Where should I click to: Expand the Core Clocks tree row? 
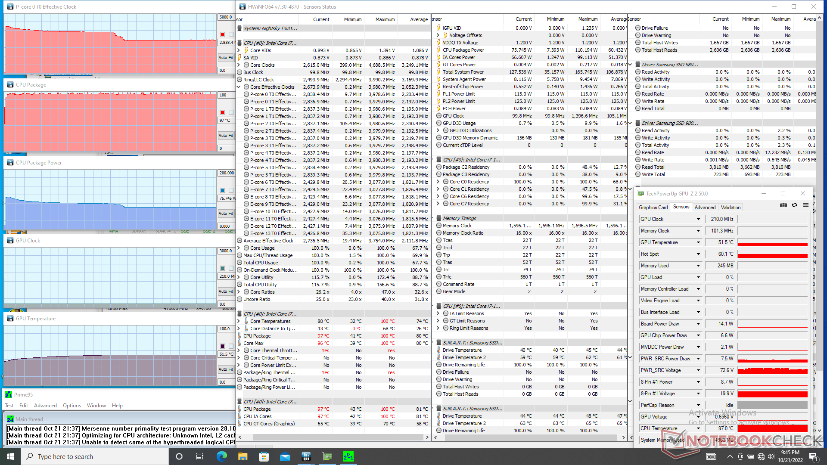(x=239, y=65)
